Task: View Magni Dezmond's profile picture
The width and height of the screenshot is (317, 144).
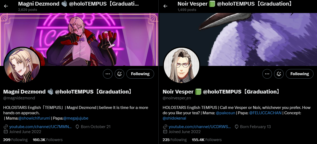Action: click(22, 65)
